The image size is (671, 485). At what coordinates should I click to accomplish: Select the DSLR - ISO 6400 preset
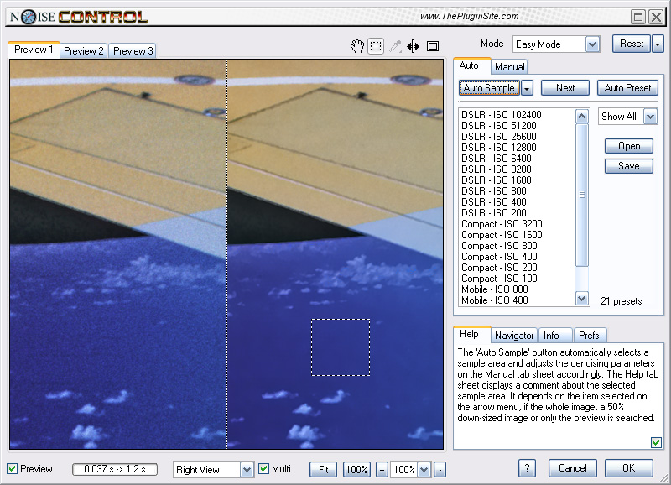coord(496,159)
